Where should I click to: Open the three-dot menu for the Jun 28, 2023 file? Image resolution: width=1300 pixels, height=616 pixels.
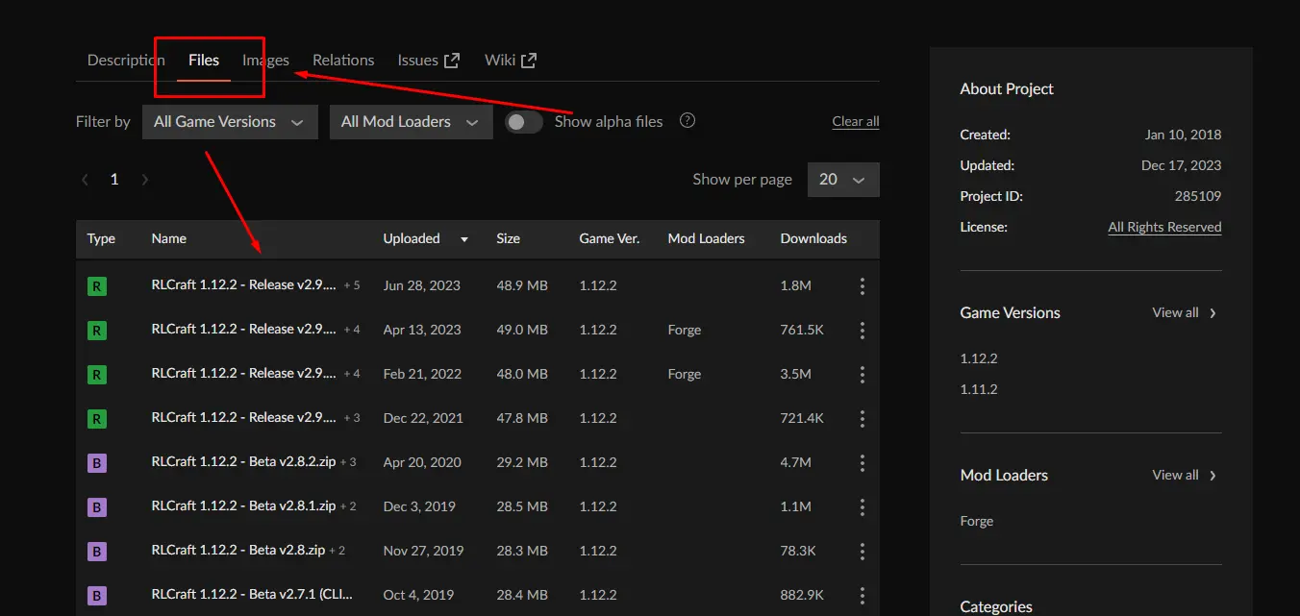click(x=862, y=285)
